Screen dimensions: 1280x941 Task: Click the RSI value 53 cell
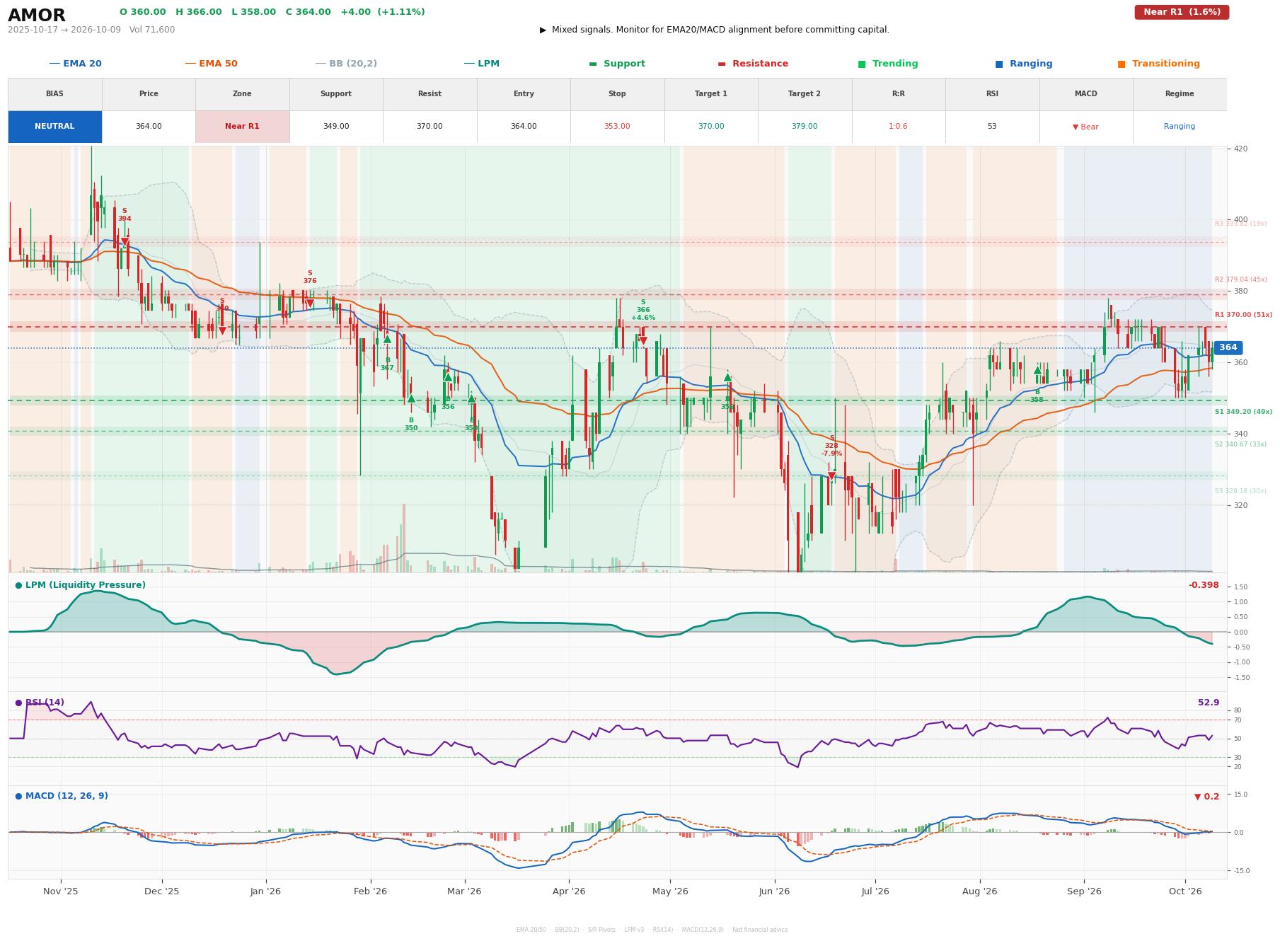tap(992, 127)
